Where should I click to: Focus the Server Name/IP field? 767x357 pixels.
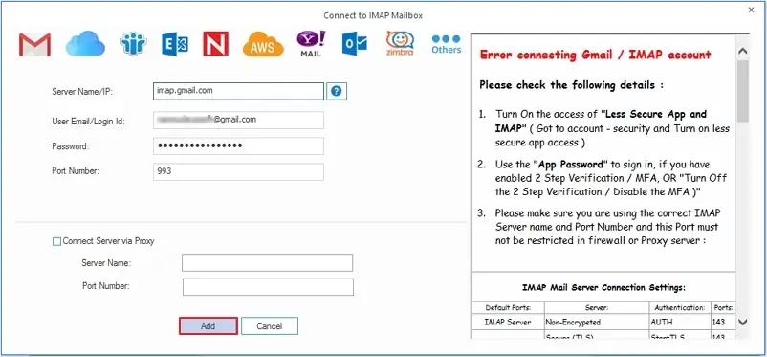[x=238, y=91]
